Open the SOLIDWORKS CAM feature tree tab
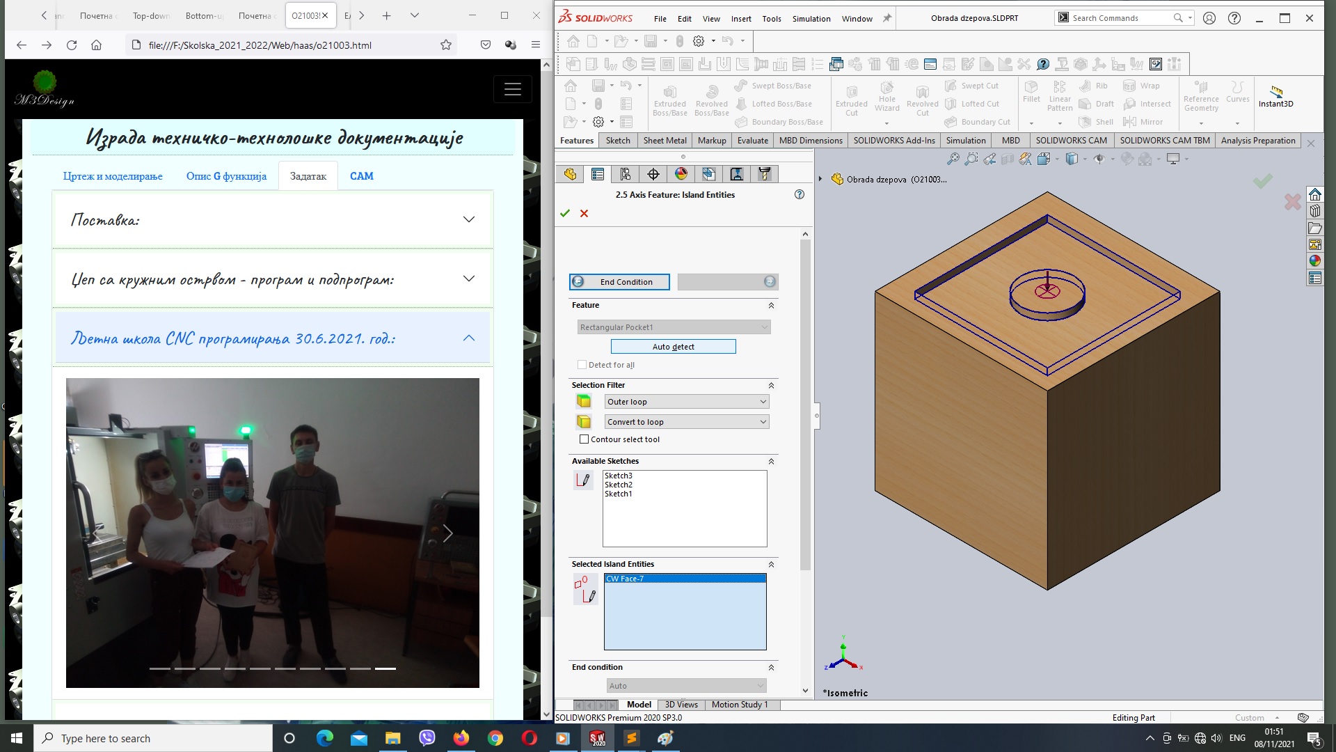Viewport: 1336px width, 752px height. [x=709, y=174]
